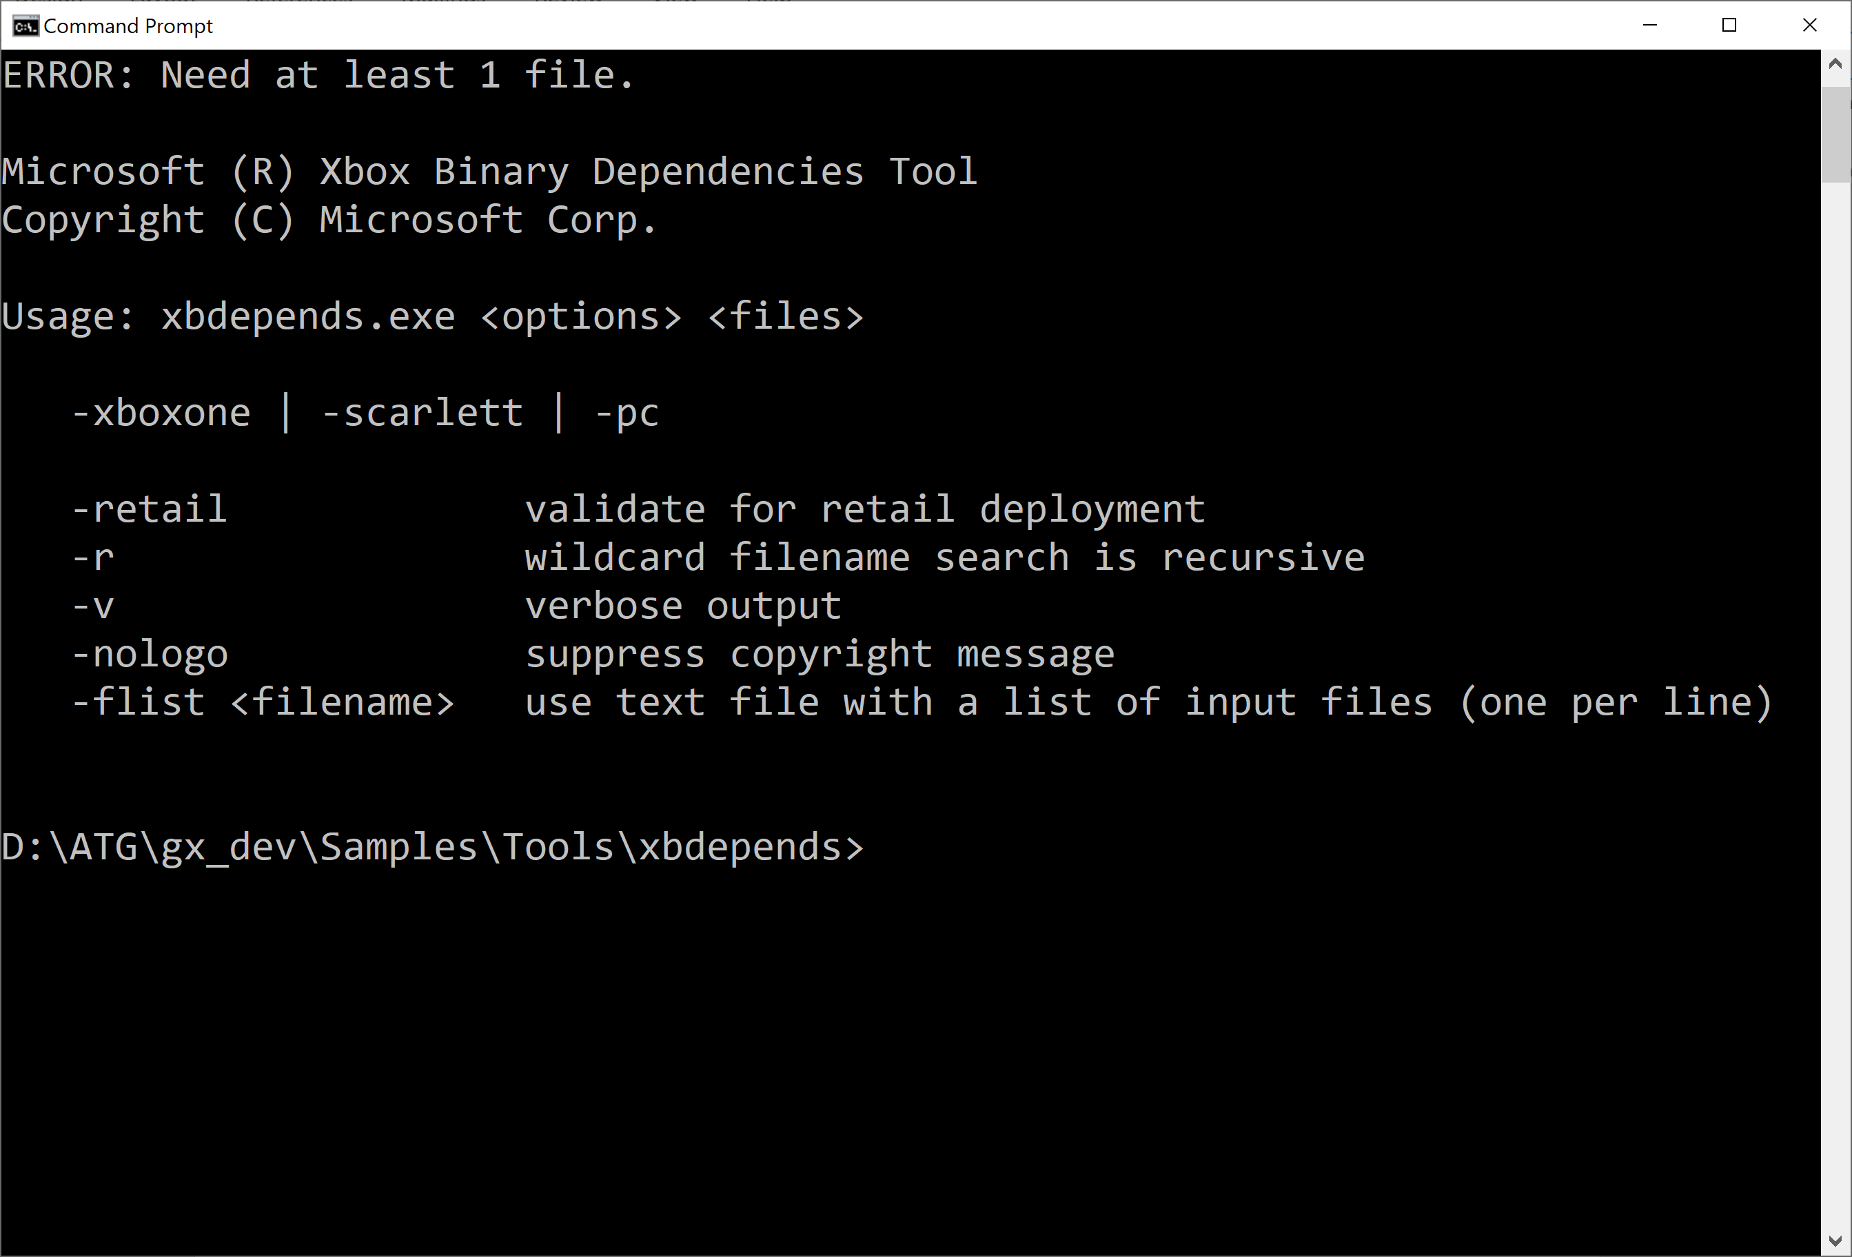Open the Command Prompt system menu icon
This screenshot has width=1852, height=1257.
26,26
